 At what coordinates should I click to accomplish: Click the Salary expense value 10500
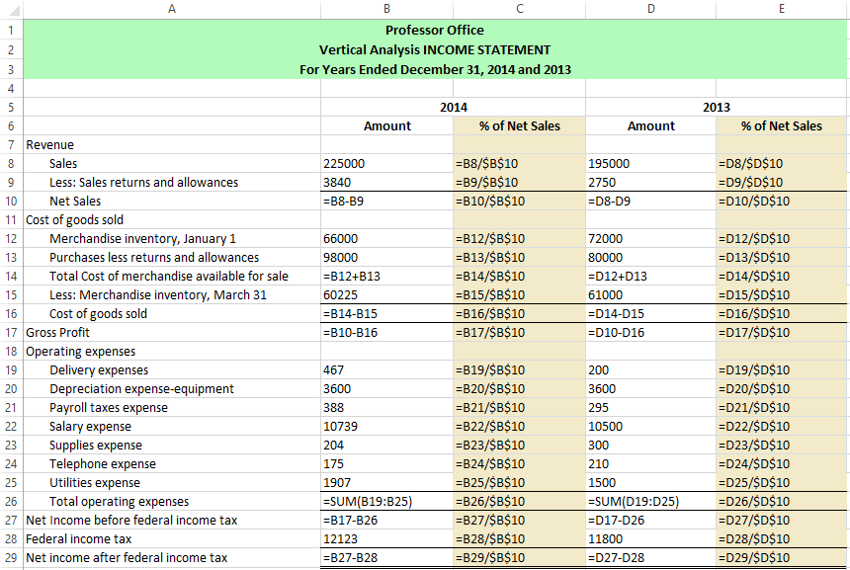coord(650,427)
